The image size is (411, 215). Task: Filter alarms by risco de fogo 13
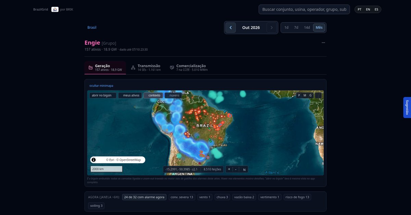click(297, 197)
